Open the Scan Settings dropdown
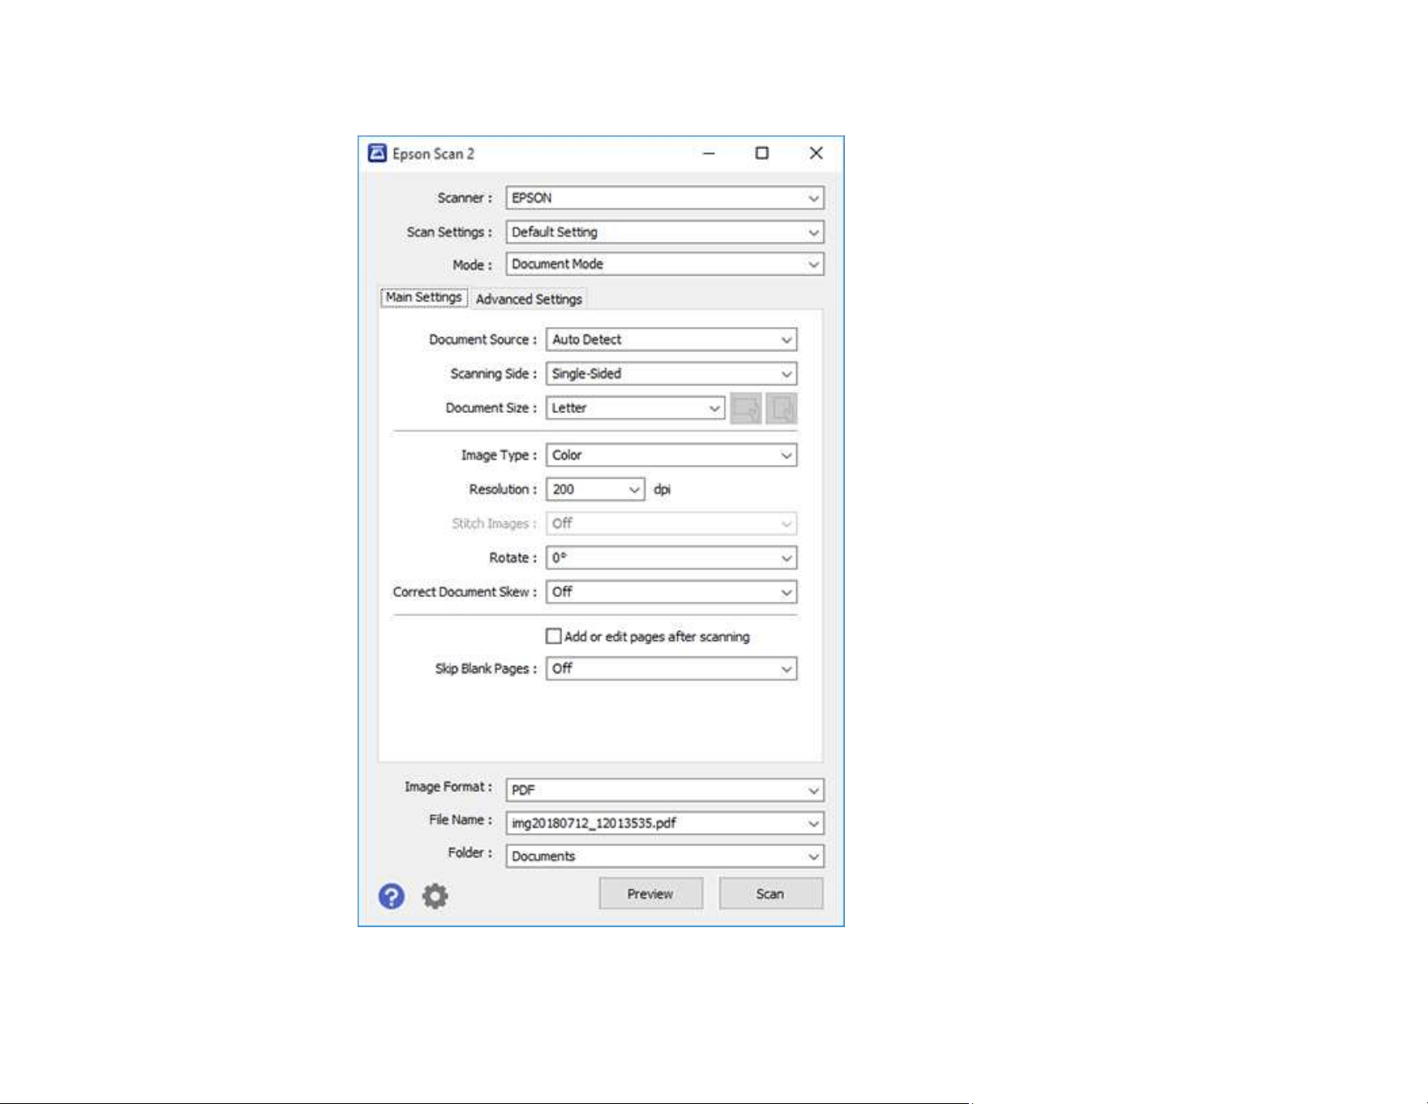 coord(665,232)
